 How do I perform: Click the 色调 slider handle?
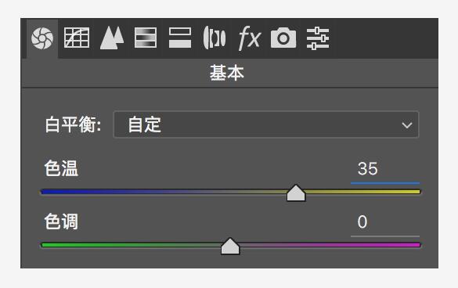tap(230, 247)
